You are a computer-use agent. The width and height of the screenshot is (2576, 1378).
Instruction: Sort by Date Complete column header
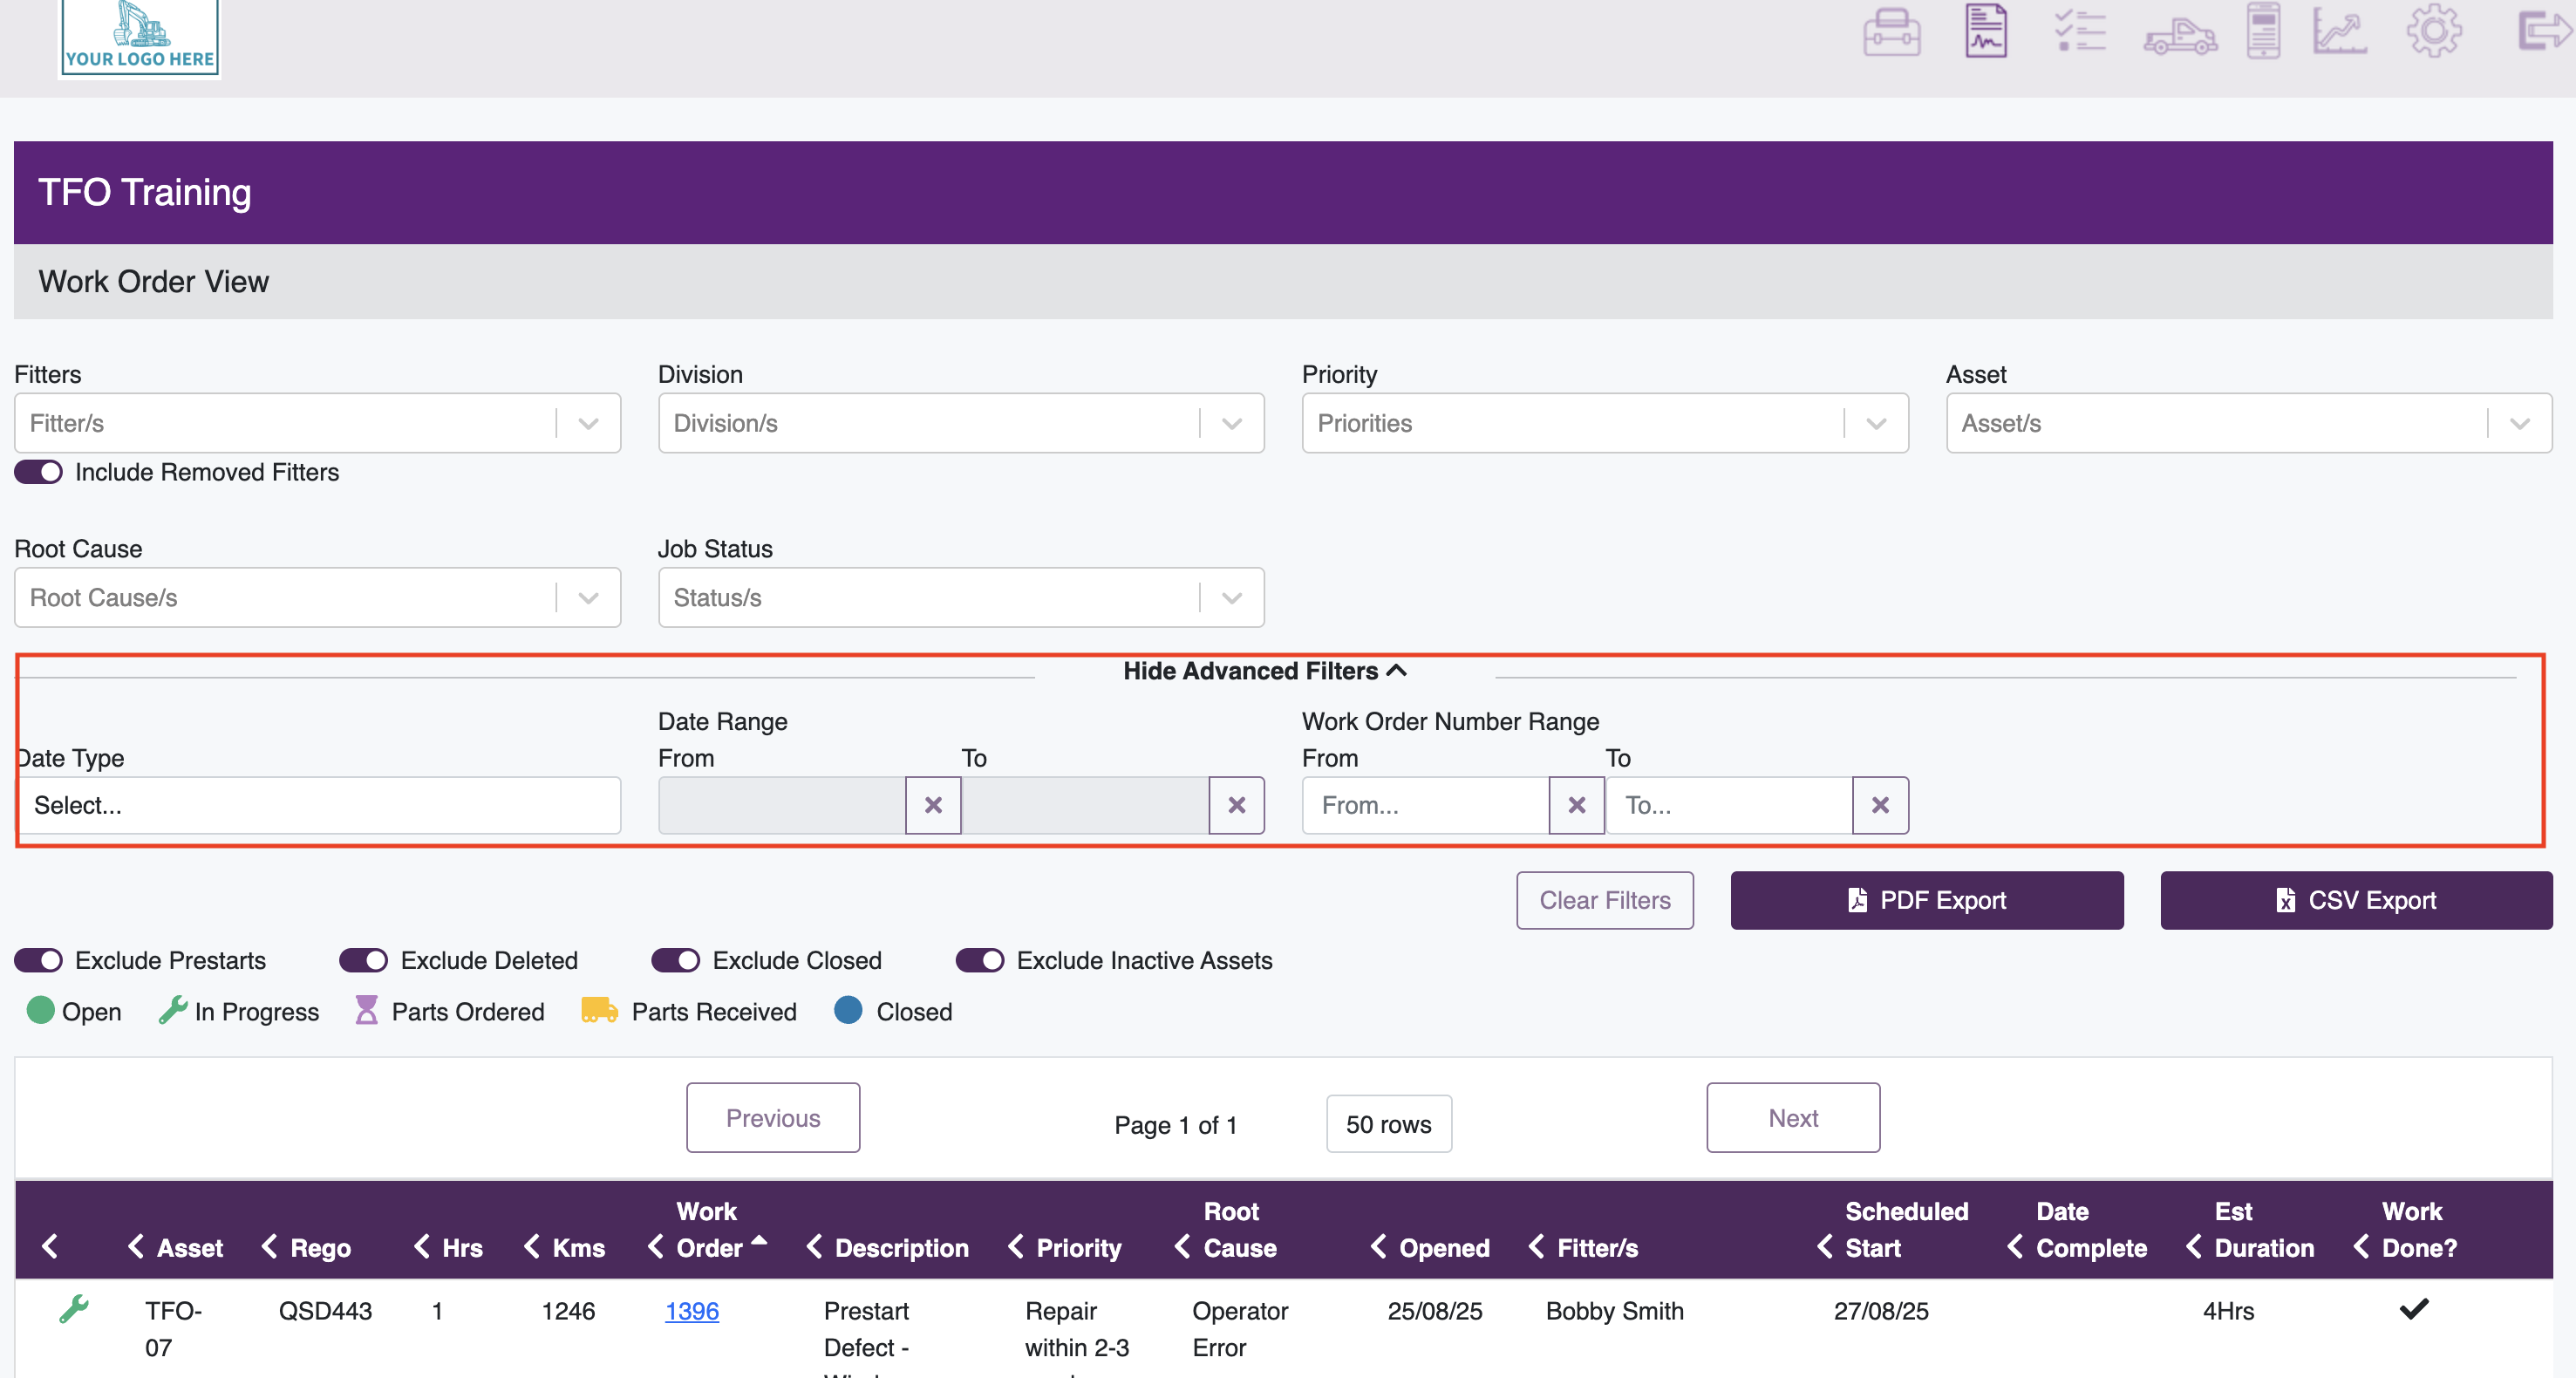(2091, 1229)
